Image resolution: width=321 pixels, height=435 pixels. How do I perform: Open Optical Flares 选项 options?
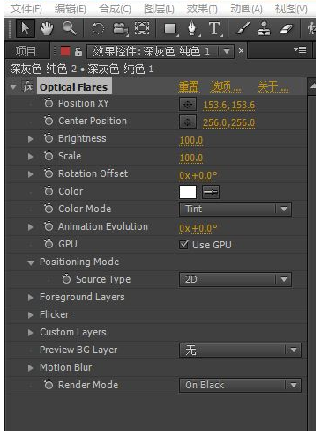tap(226, 87)
